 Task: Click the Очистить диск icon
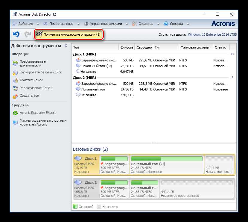[x=15, y=80]
